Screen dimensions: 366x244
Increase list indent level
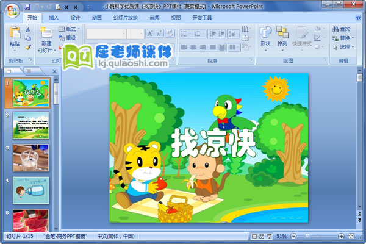pos(221,34)
